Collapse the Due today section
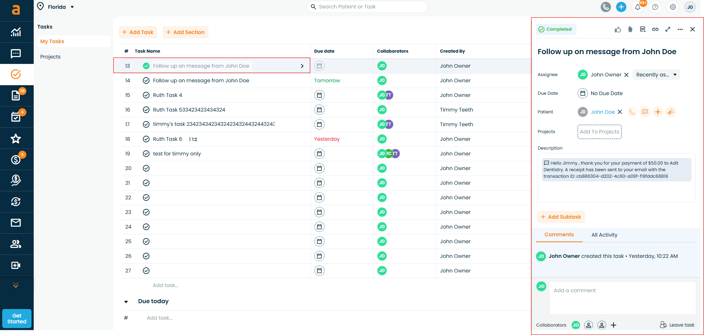The height and width of the screenshot is (335, 704). 126,302
